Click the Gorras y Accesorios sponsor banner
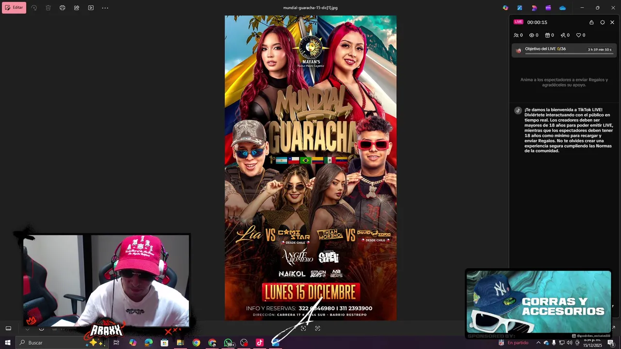621x349 pixels. [x=539, y=302]
